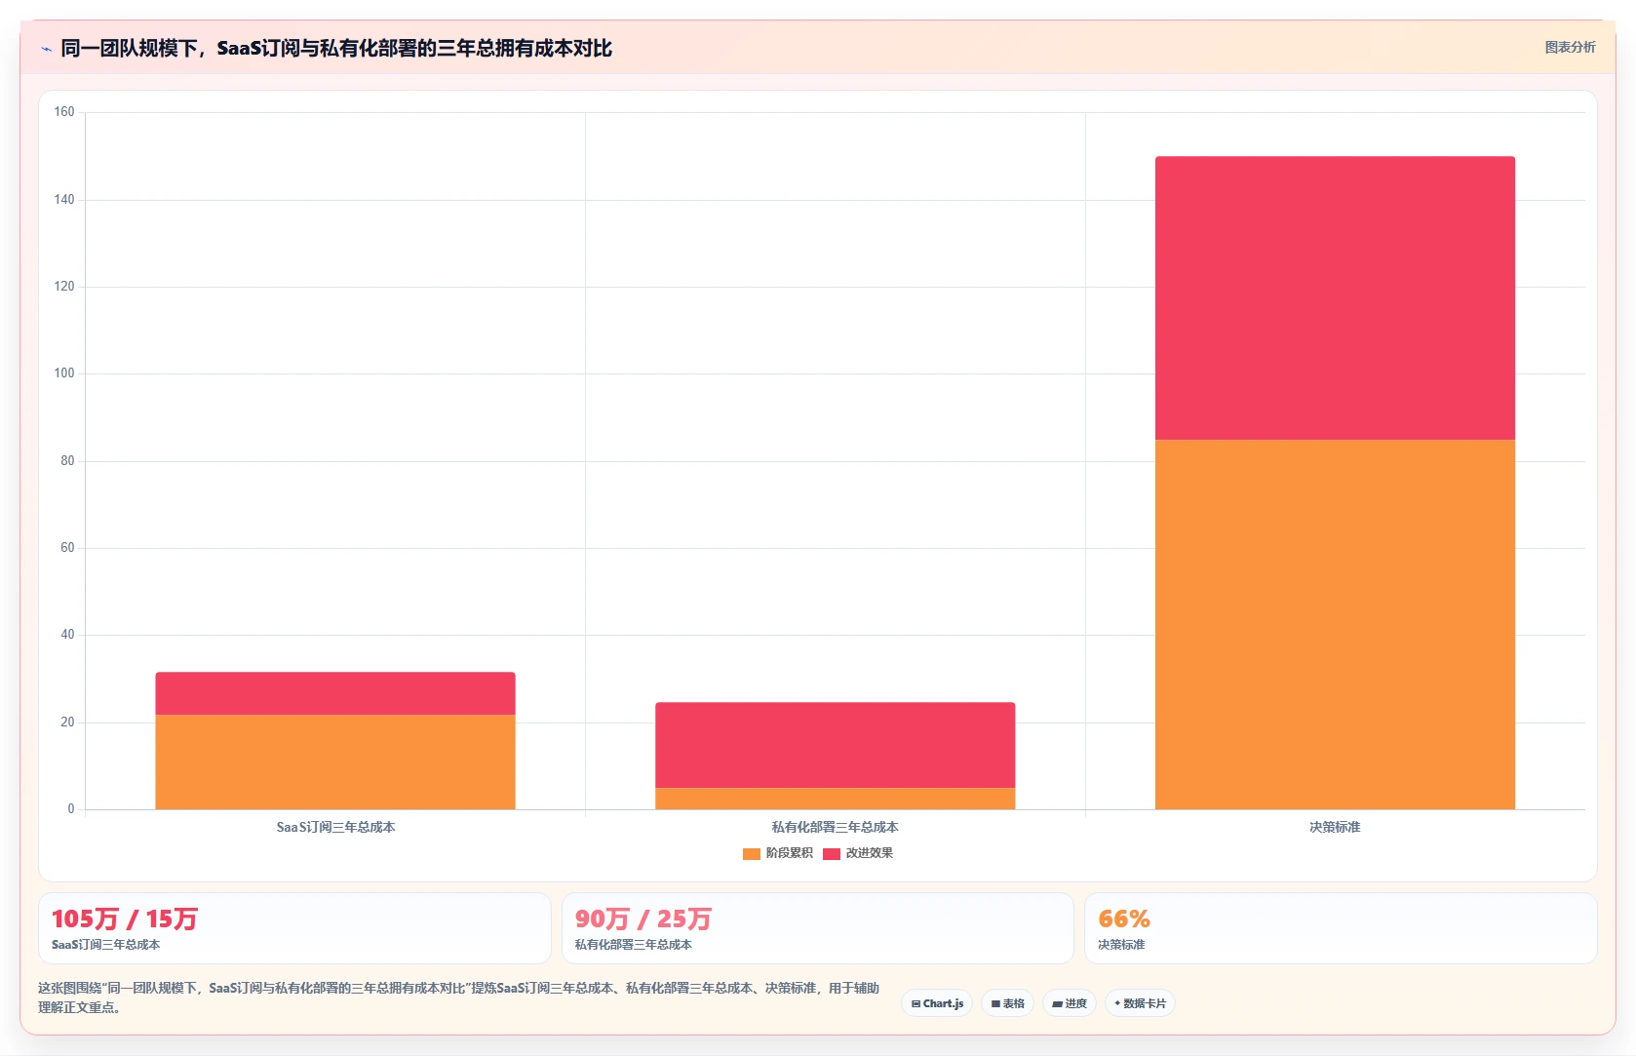Click the orange 阶段累积 legend swatch
The image size is (1636, 1056).
[x=751, y=854]
